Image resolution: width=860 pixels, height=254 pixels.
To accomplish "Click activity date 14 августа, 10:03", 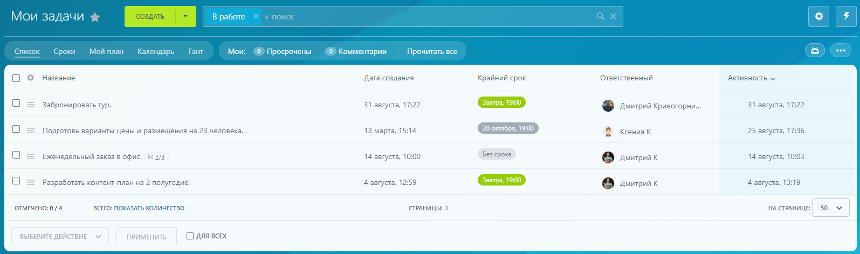I will (x=776, y=157).
